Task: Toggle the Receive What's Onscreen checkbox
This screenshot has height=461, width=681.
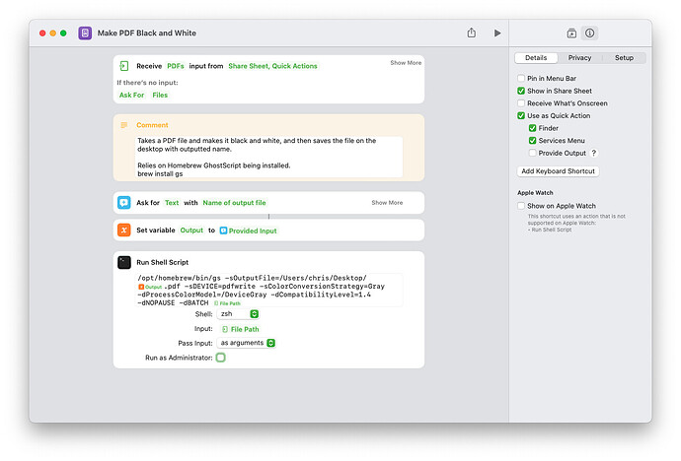Action: (521, 102)
